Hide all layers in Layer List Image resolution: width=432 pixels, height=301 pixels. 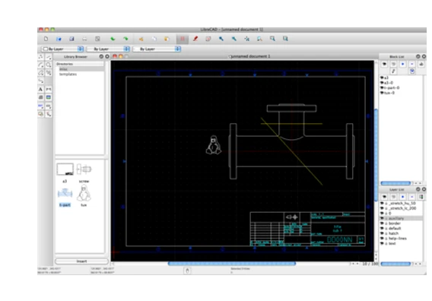pyautogui.click(x=393, y=197)
